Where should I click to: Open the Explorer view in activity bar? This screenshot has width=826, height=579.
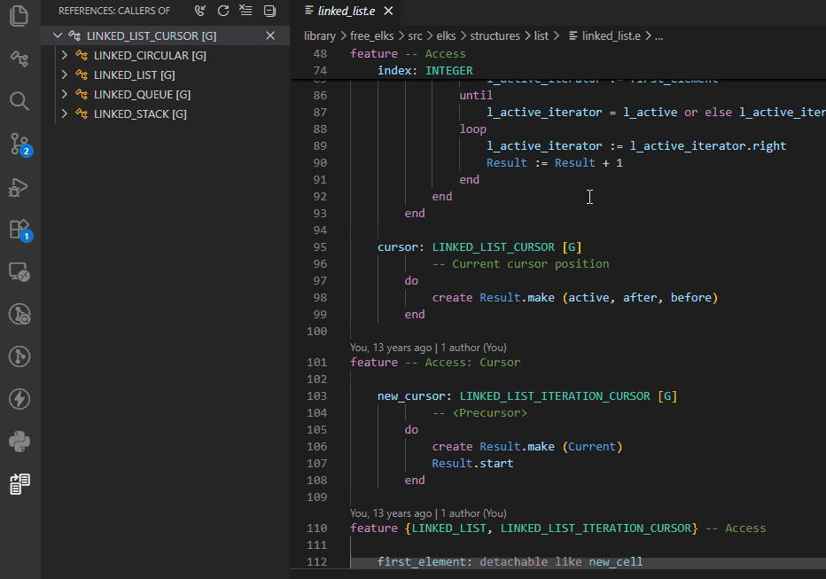[19, 16]
